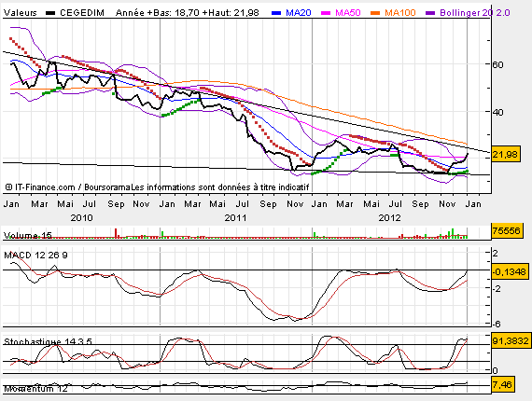
Task: Click the purple Bollinger legend swatch
Action: click(x=430, y=13)
